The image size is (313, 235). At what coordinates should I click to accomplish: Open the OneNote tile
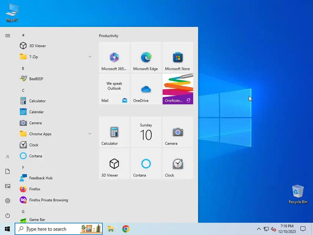178,89
